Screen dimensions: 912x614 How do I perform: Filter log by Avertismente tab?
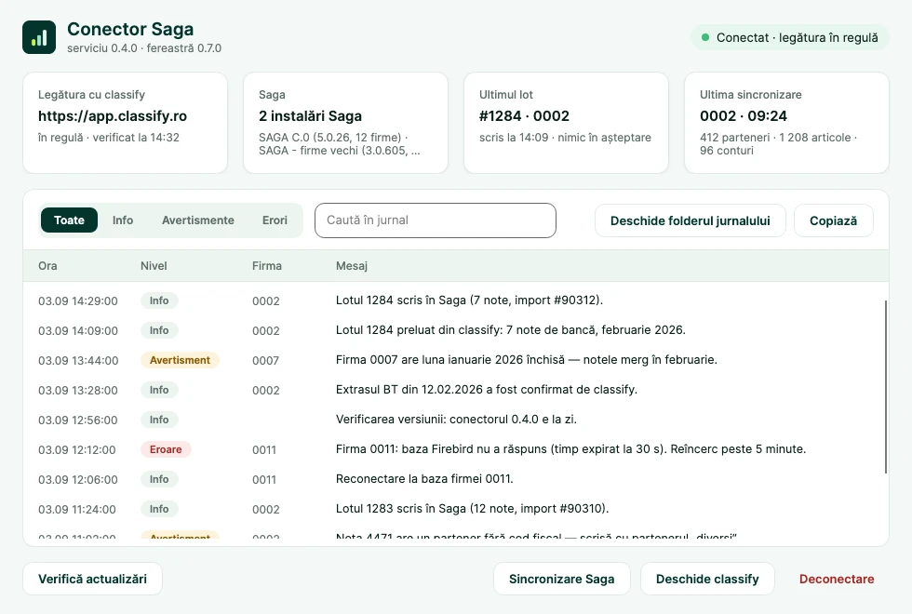pyautogui.click(x=197, y=220)
